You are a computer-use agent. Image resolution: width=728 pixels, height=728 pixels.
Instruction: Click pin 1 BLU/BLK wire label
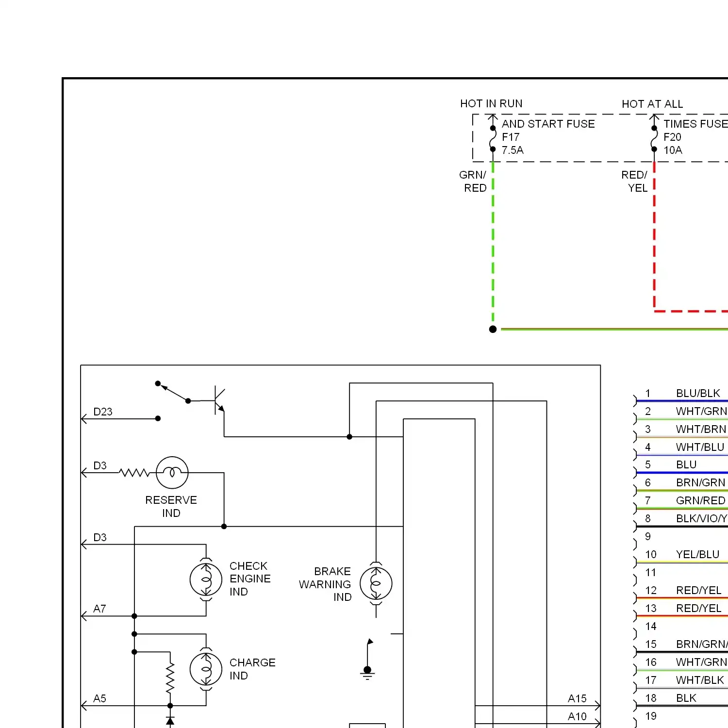[x=698, y=393]
